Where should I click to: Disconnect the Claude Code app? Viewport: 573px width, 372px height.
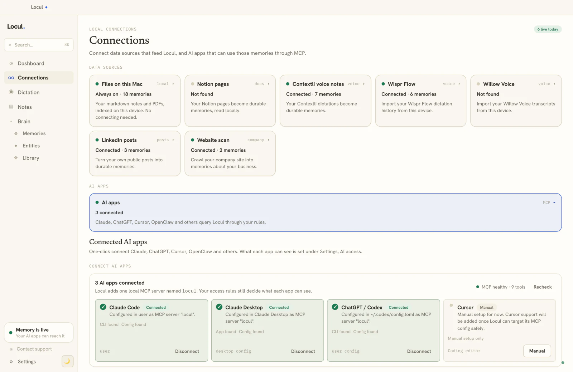point(187,351)
